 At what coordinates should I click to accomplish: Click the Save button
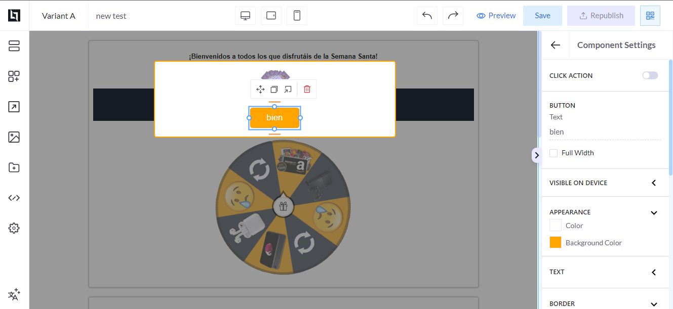542,16
